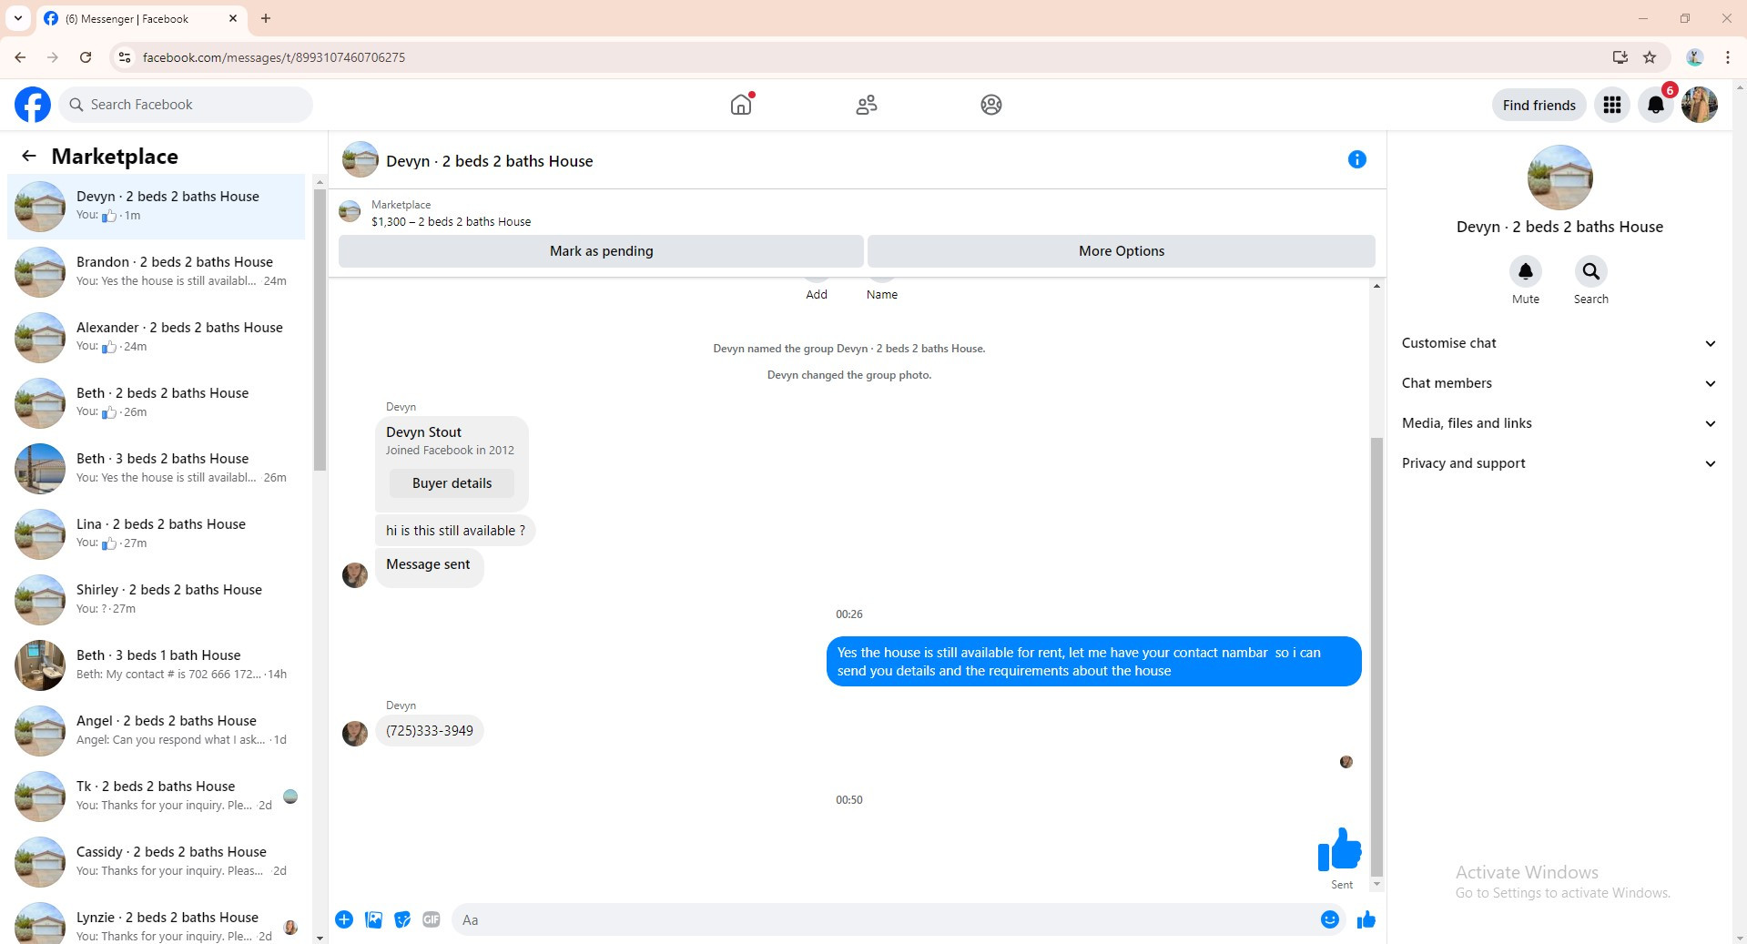This screenshot has width=1747, height=944.
Task: Expand the Customise chat section
Action: point(1559,343)
